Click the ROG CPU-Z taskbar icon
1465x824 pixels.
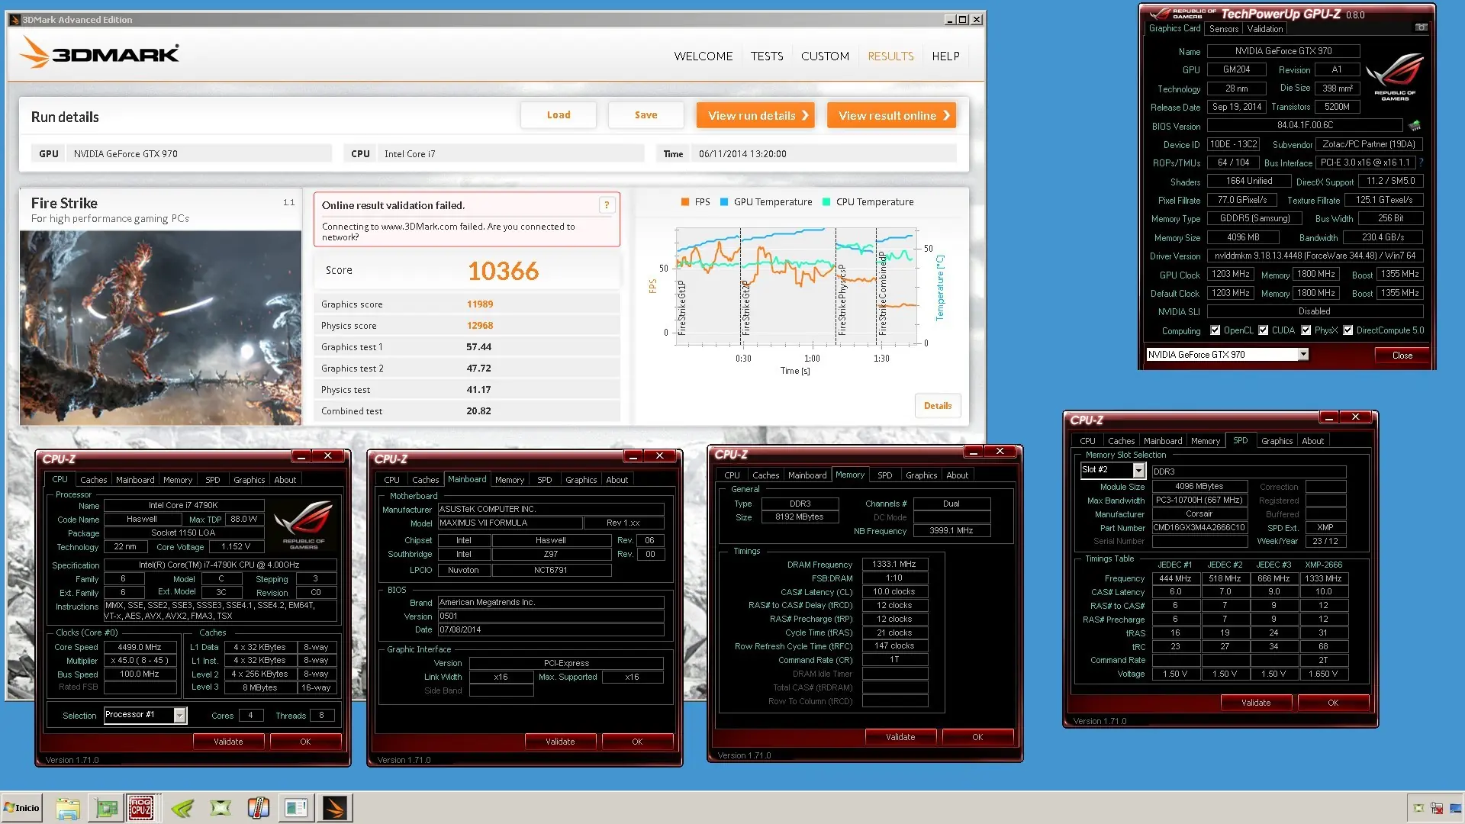pyautogui.click(x=141, y=808)
